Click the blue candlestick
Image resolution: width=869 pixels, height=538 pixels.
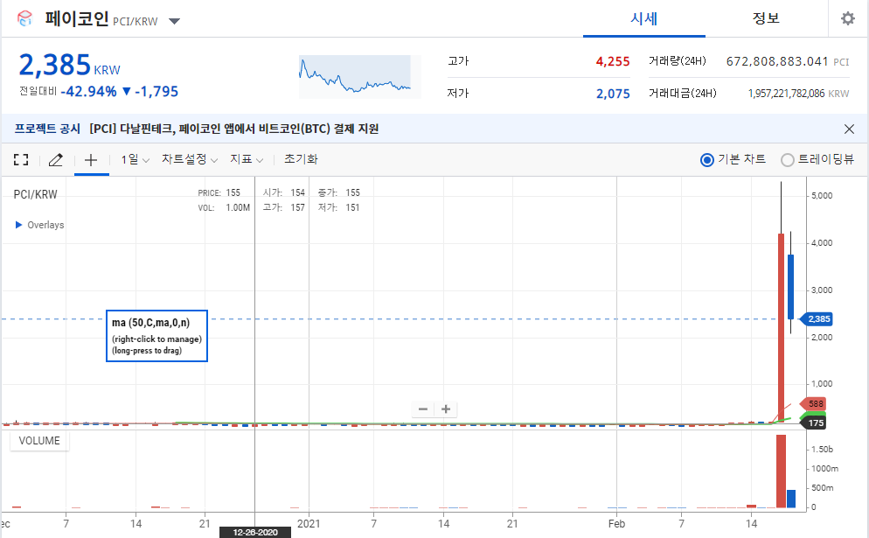pos(791,287)
